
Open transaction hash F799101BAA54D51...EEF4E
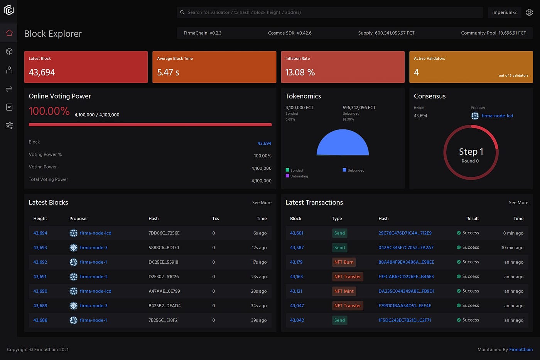[405, 306]
